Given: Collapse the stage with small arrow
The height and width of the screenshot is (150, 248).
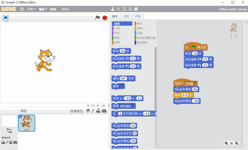Looking at the screenshot, I should 109,105.
